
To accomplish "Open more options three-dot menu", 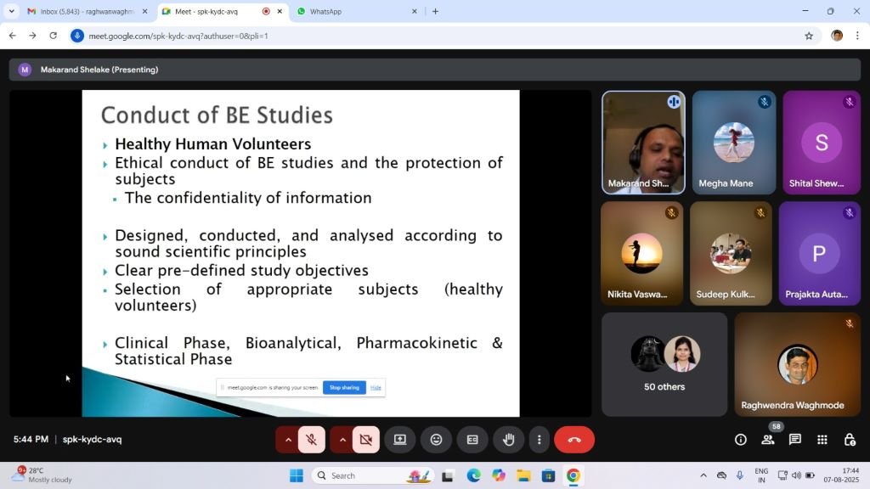I will [540, 440].
